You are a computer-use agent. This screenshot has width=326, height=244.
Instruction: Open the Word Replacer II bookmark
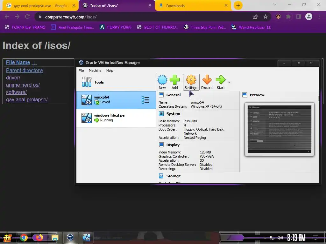pyautogui.click(x=251, y=27)
